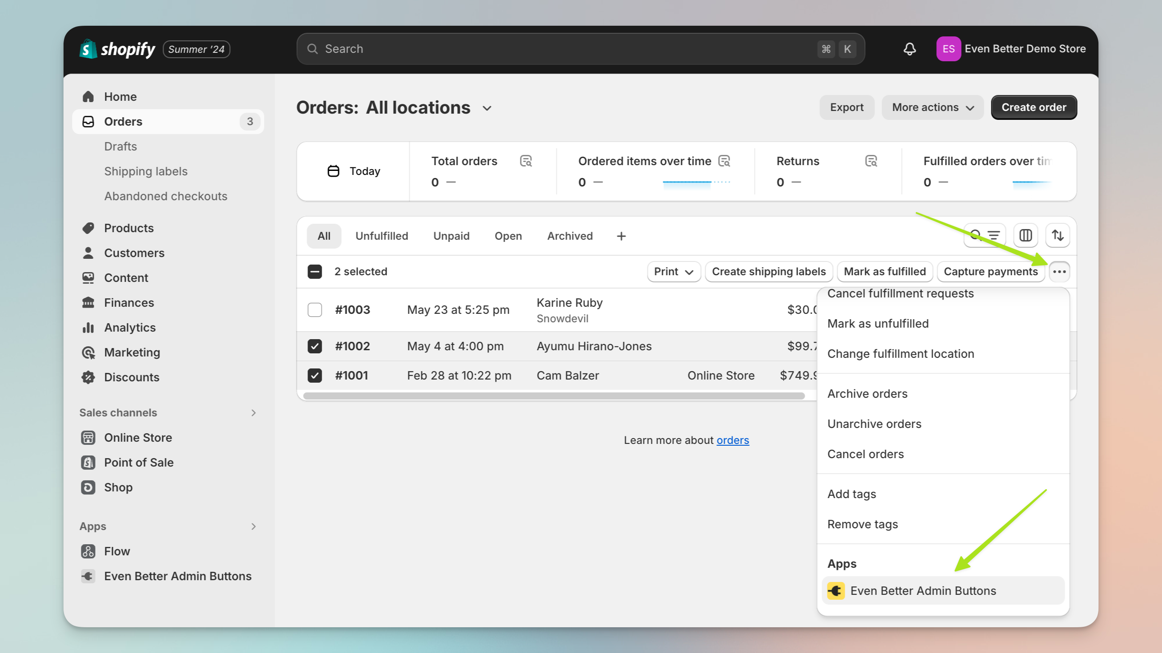Viewport: 1162px width, 653px height.
Task: Click Mark as fulfilled button
Action: pyautogui.click(x=885, y=271)
